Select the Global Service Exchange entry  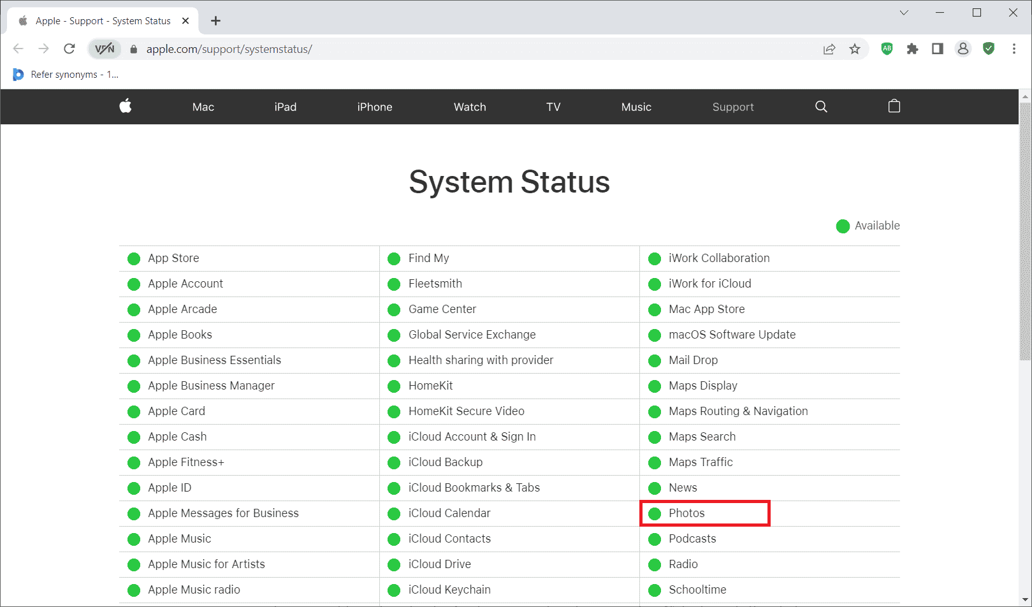coord(472,335)
